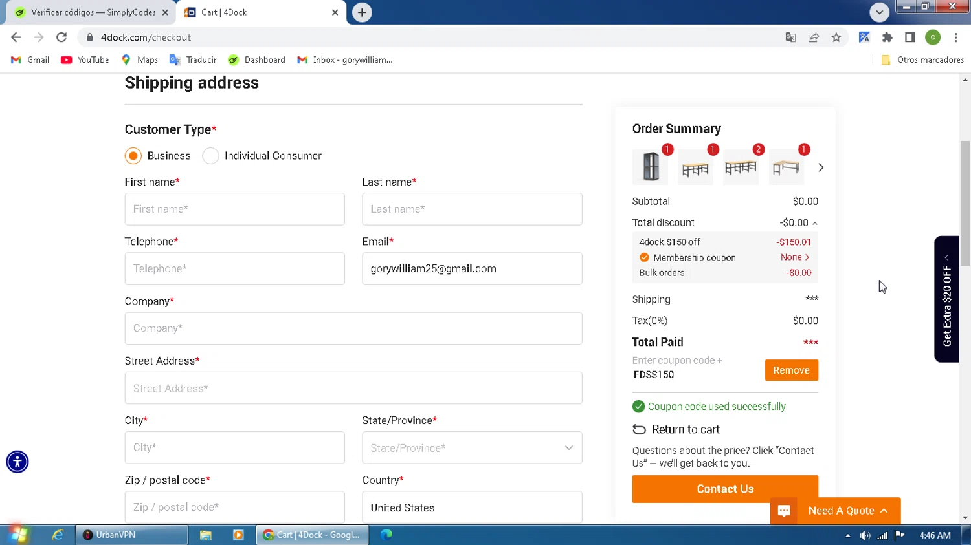
Task: Click the orange Contact Us button
Action: (x=725, y=489)
